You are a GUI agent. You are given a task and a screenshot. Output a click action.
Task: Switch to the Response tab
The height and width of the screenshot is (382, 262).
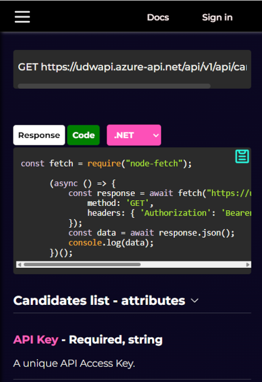pyautogui.click(x=39, y=135)
